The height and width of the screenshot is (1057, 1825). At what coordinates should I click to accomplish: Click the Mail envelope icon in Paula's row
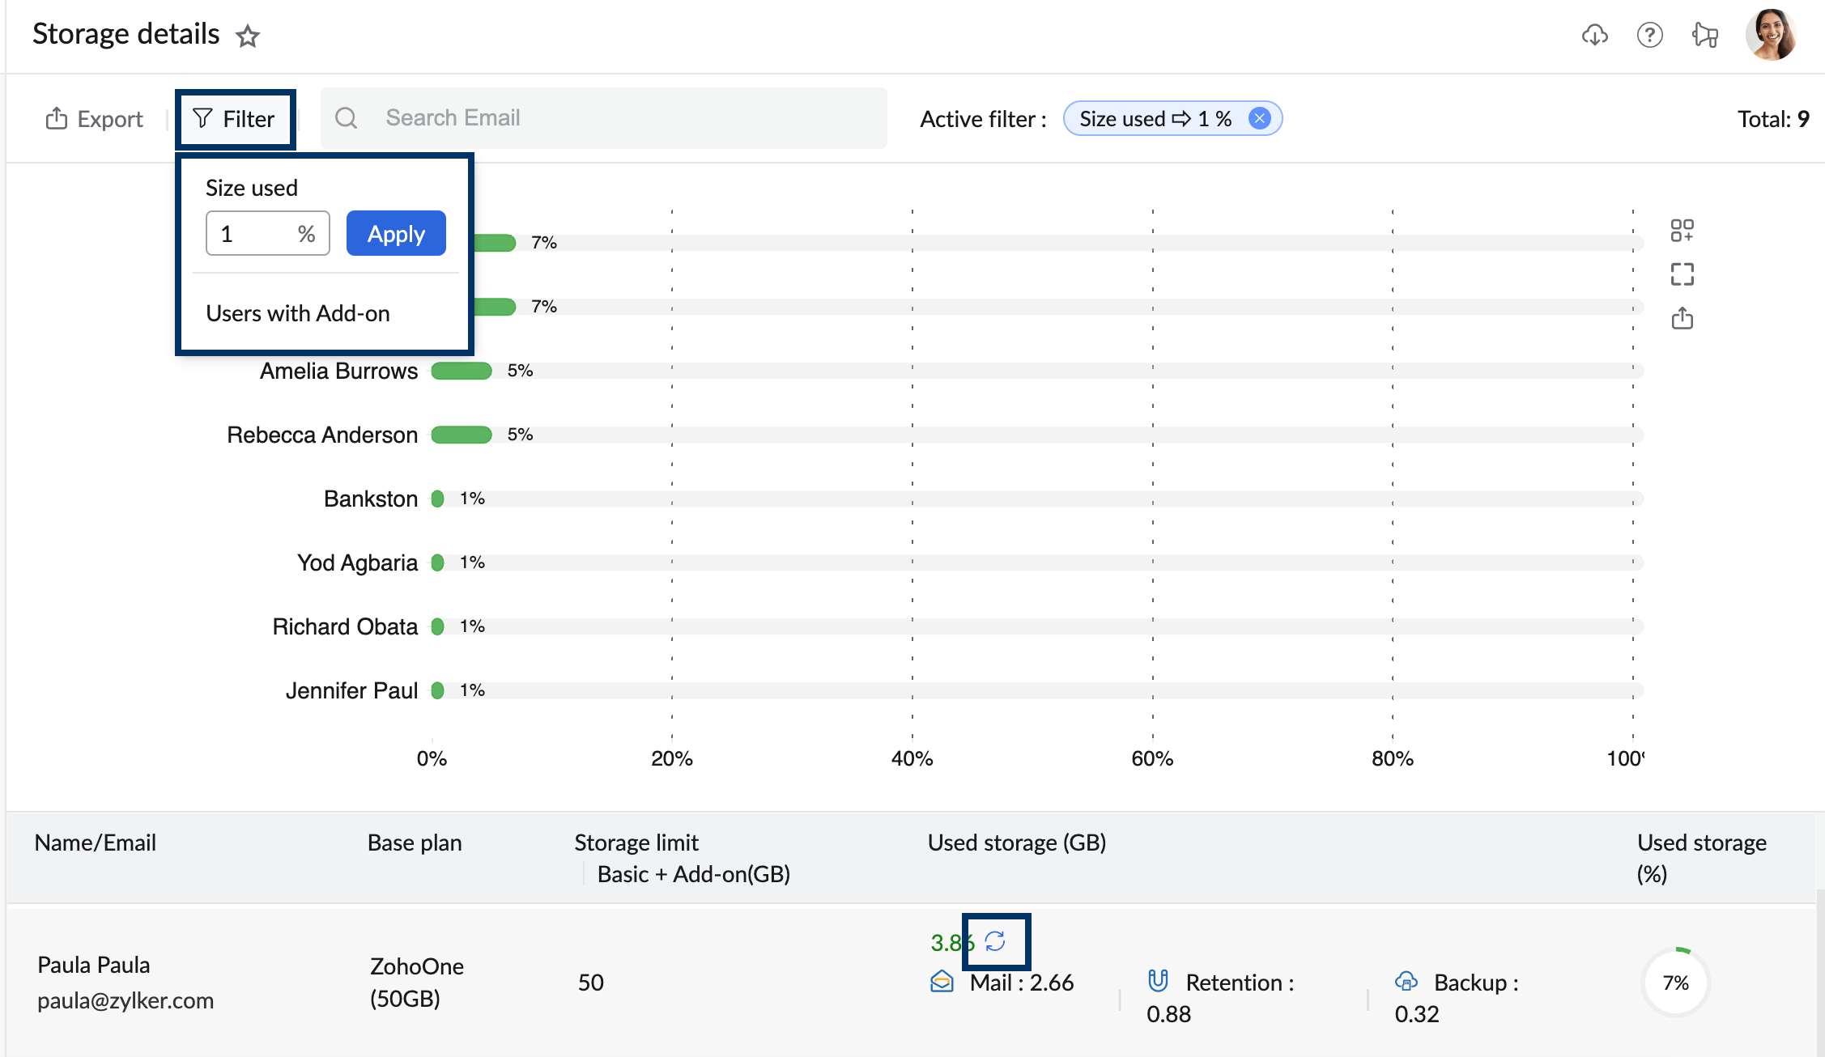click(941, 982)
